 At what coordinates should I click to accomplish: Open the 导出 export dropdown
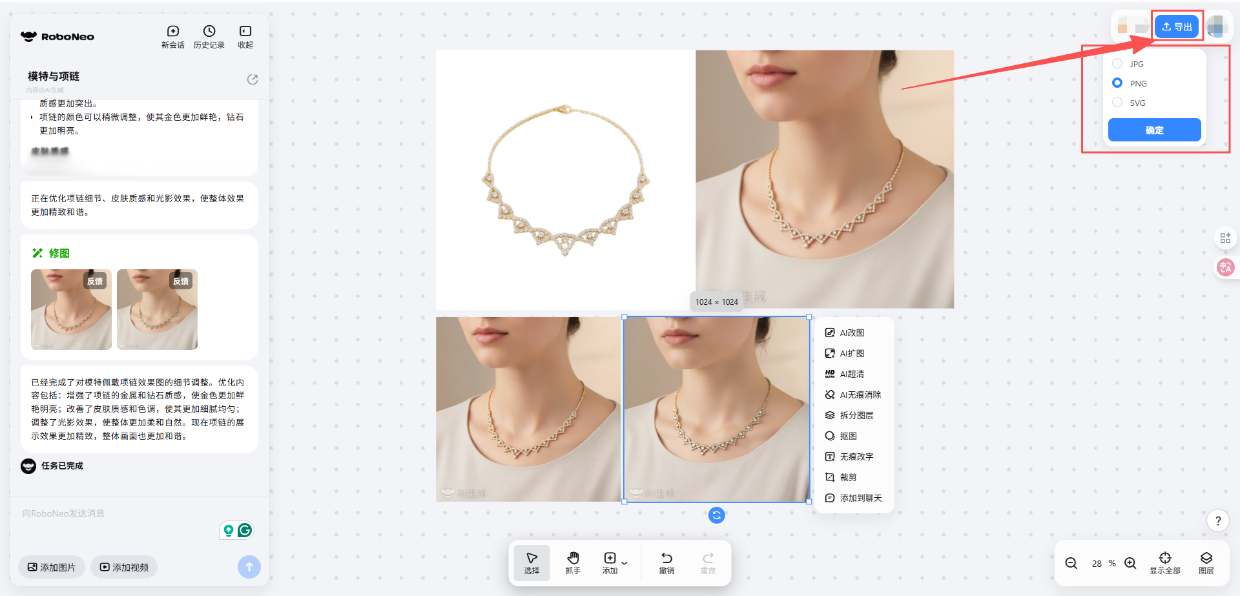coord(1176,26)
